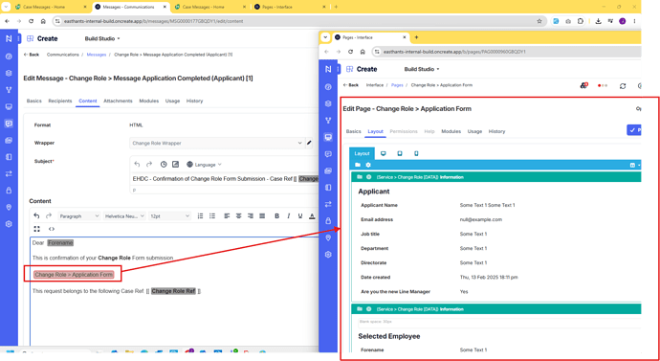This screenshot has width=660, height=361.
Task: Apply underline in the content editor
Action: [x=300, y=216]
